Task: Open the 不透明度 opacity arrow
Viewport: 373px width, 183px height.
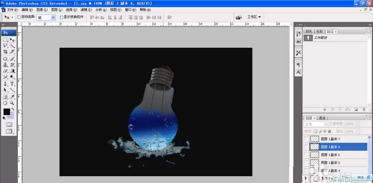Action: click(x=357, y=124)
